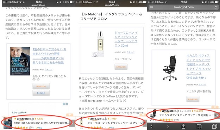Tap the chevron at the end of chair banner
220x130 pixels.
tap(217, 116)
